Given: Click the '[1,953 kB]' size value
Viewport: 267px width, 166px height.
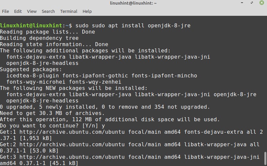Looking at the screenshot, I should click(x=36, y=138).
